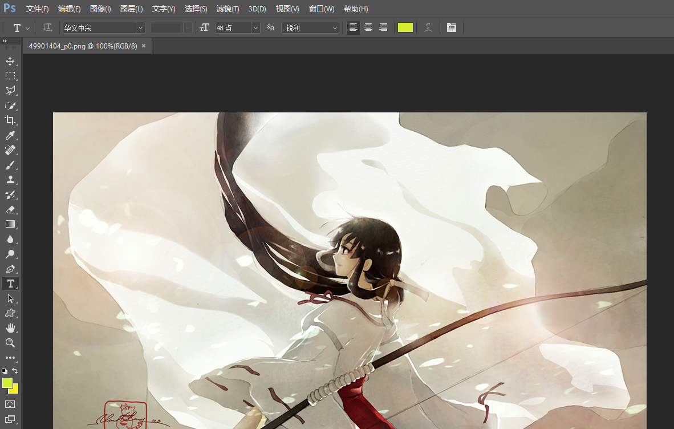Create warped text button
674x429 pixels.
coord(428,27)
